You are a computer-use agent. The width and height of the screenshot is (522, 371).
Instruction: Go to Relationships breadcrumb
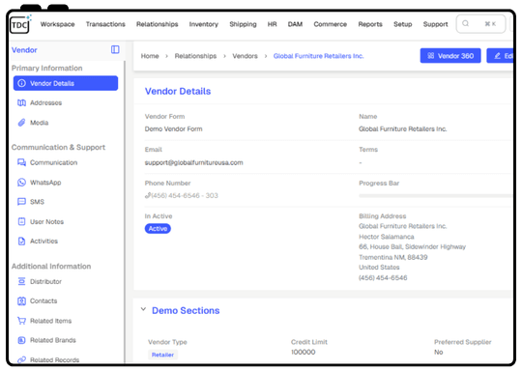point(195,56)
